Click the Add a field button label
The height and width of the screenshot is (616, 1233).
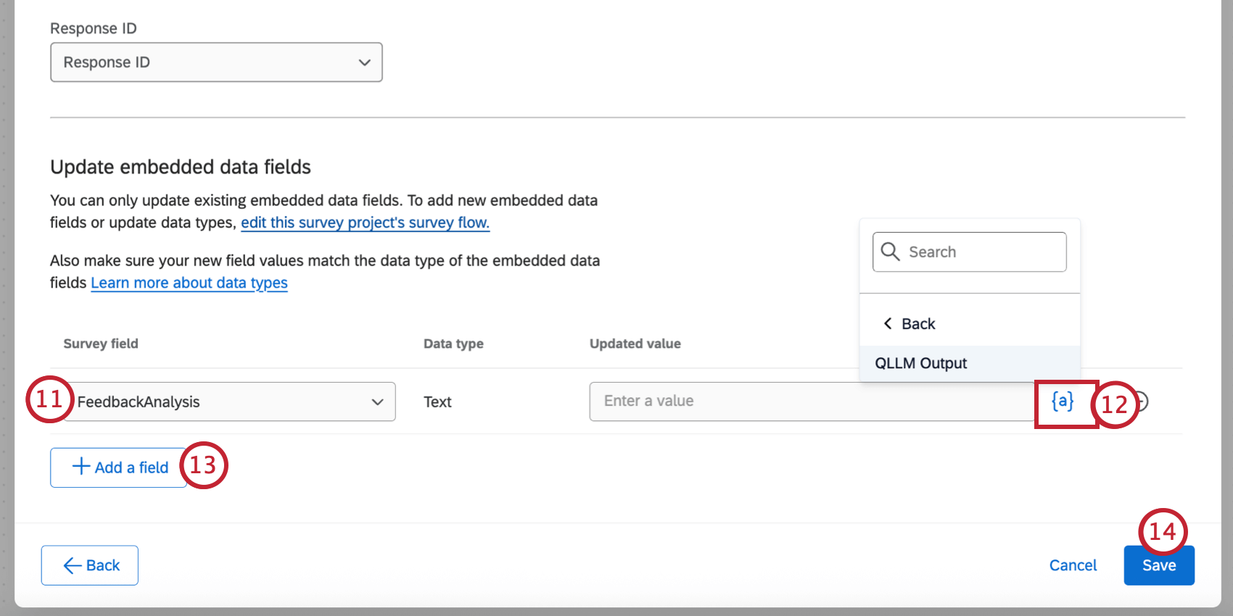[131, 467]
